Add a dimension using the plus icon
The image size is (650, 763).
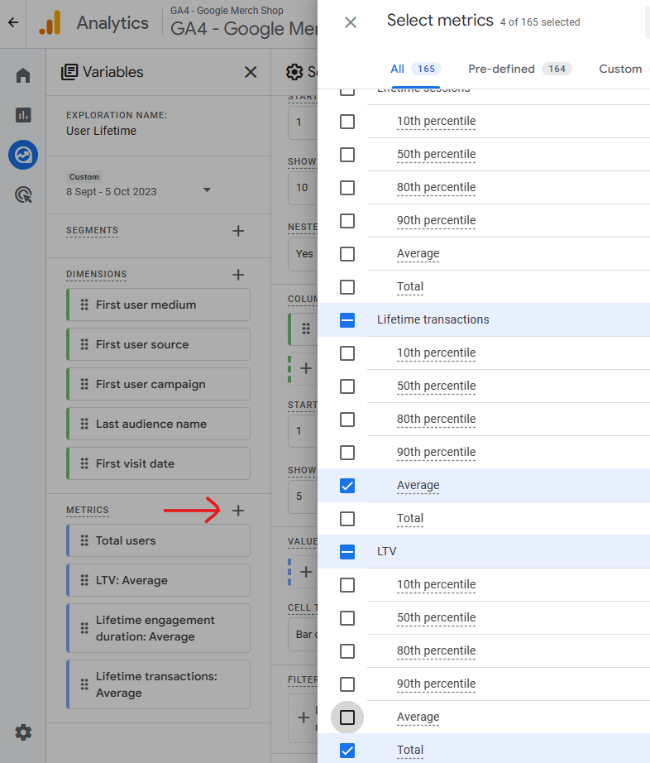coord(238,275)
